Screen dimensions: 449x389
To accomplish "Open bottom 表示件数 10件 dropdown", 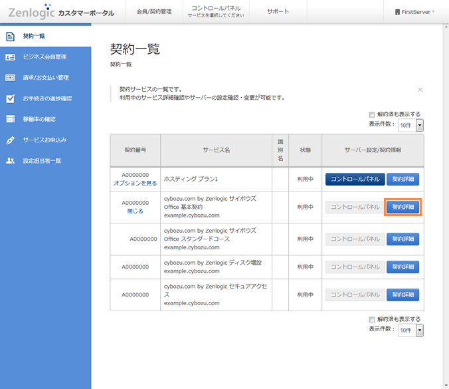I will pyautogui.click(x=410, y=330).
